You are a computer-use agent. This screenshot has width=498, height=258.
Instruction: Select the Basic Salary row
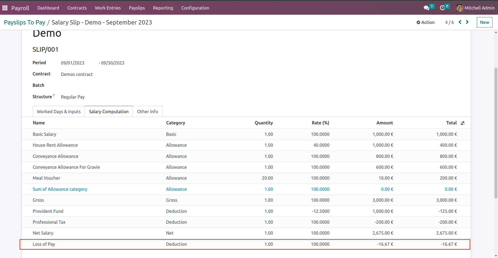coord(246,134)
